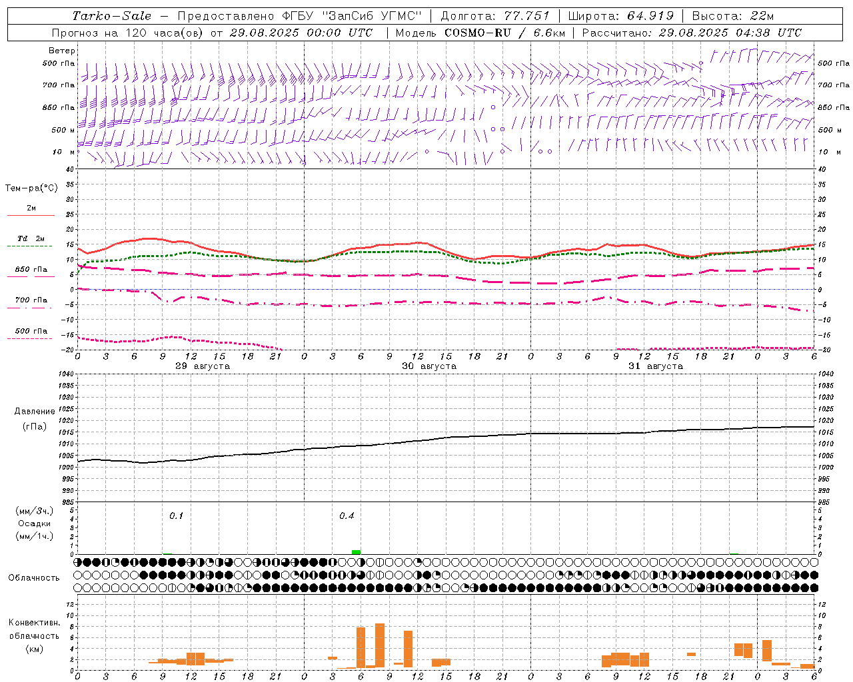Click the "Тем-ра(°C)" axis label

click(x=31, y=188)
